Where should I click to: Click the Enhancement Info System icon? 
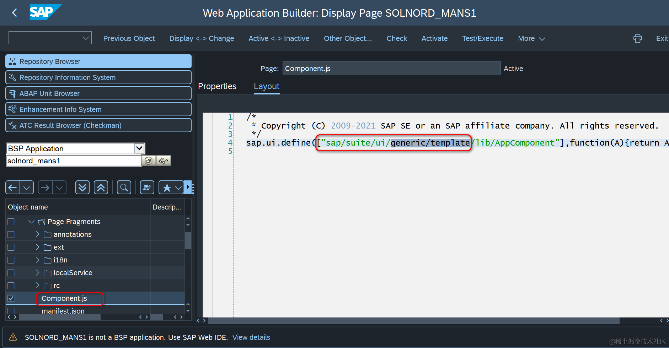12,109
